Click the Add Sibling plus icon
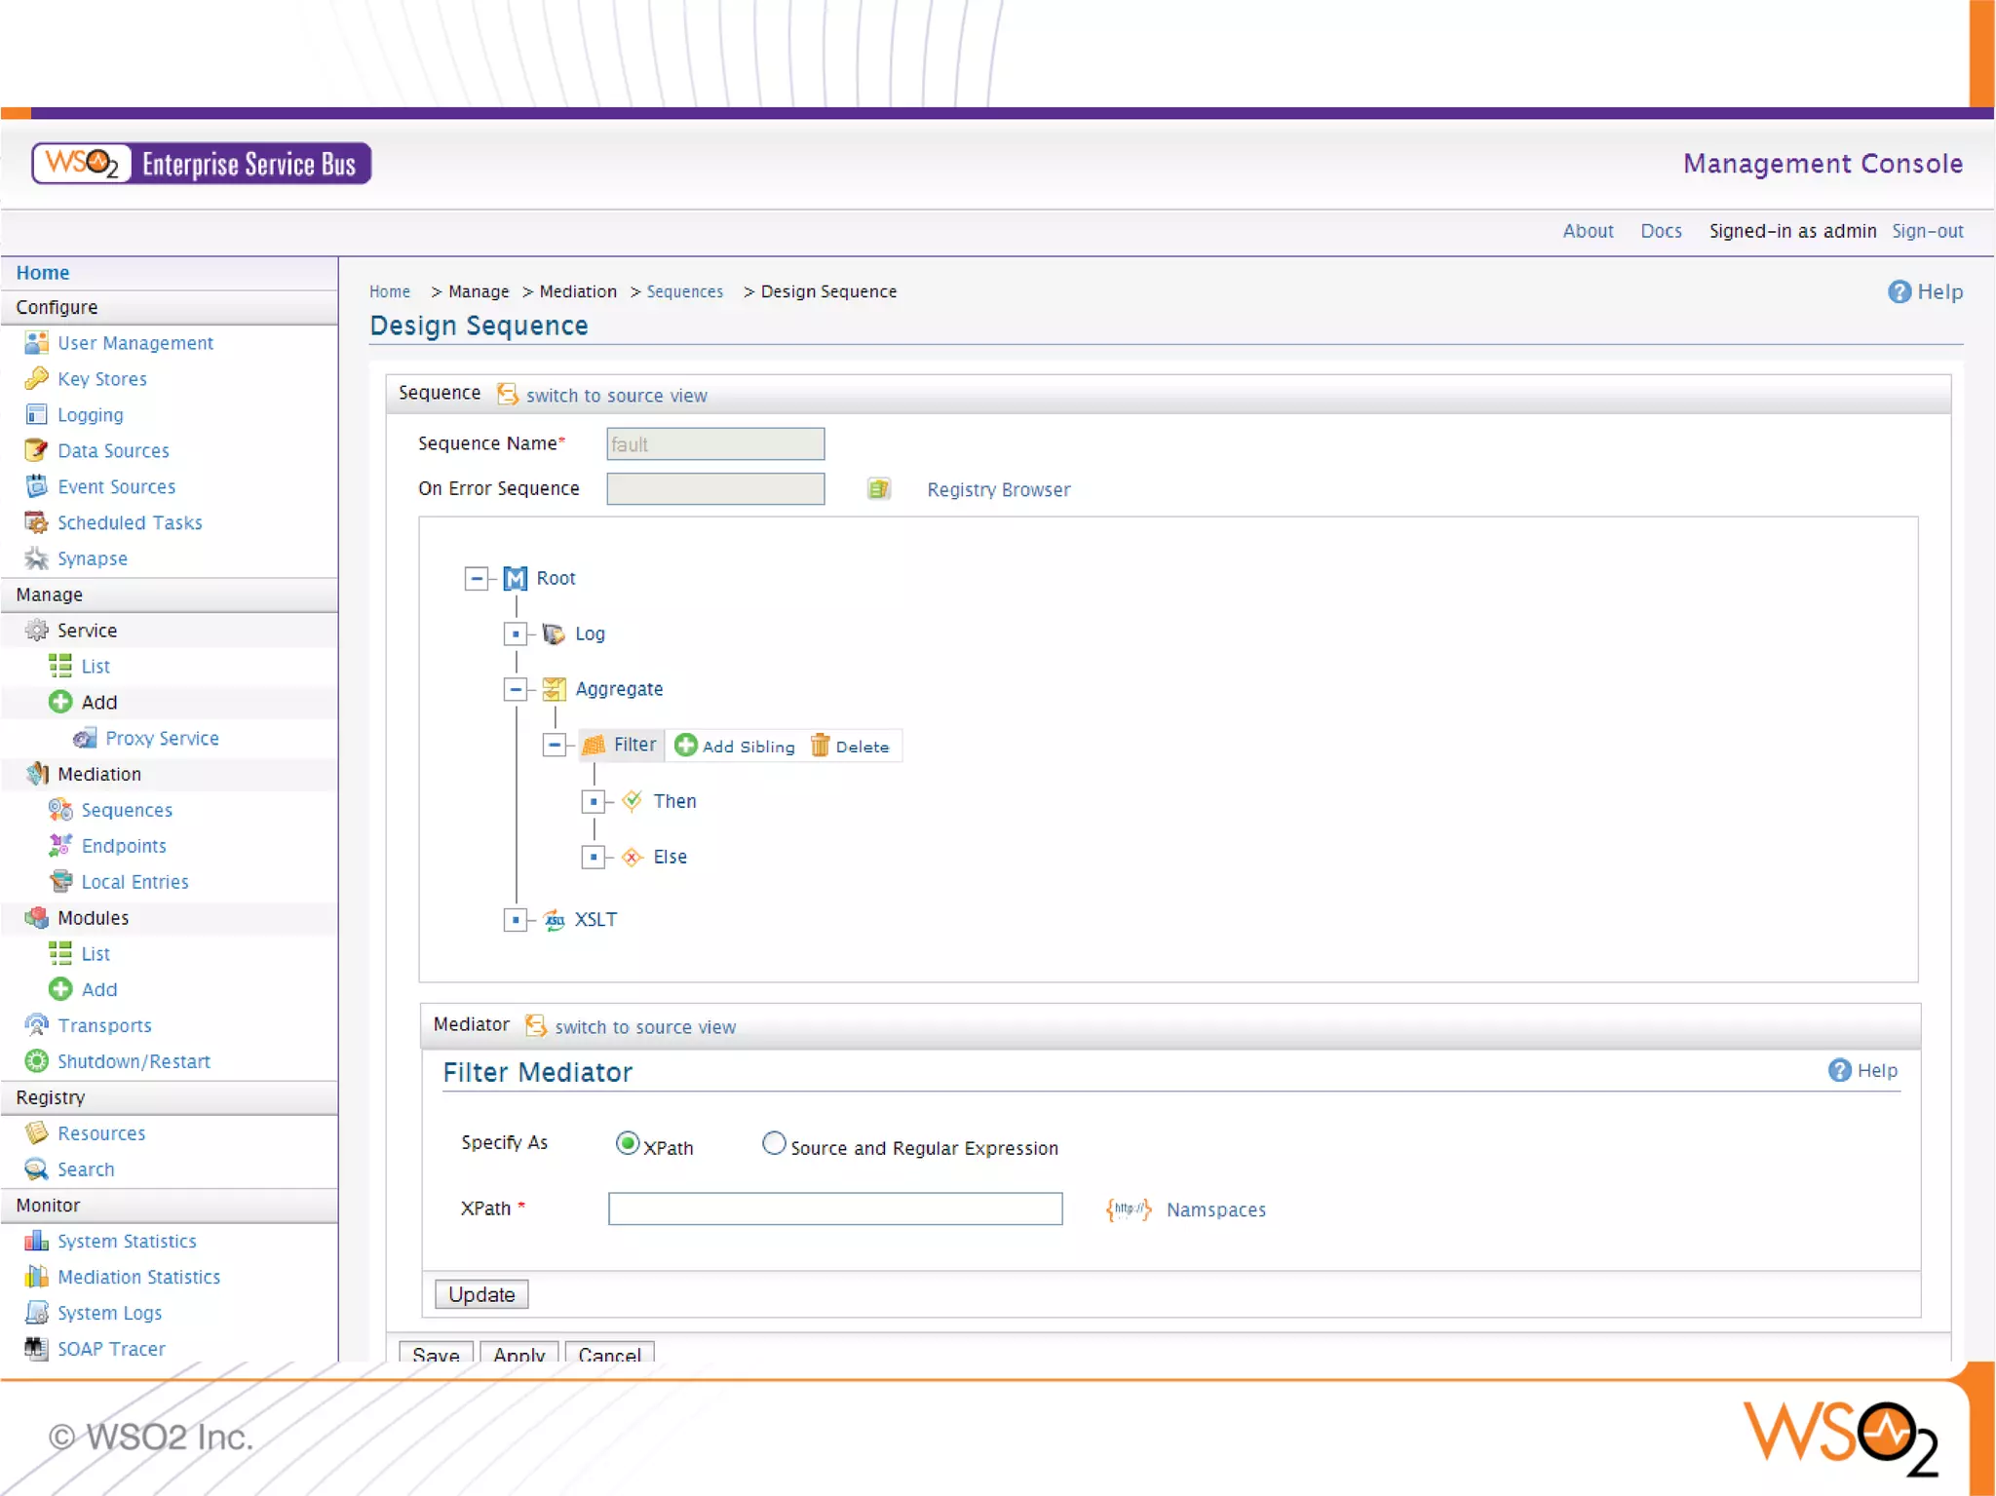 pos(686,746)
